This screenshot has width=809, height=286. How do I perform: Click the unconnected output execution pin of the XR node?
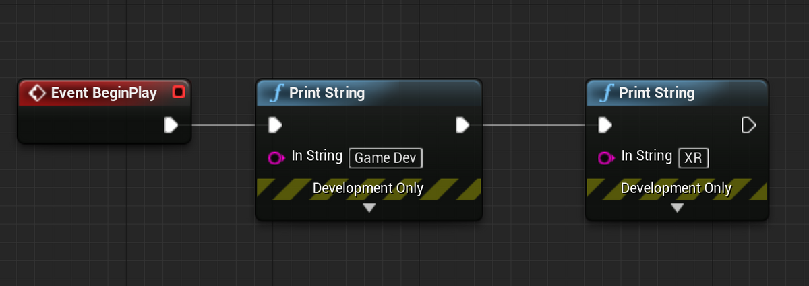(x=748, y=125)
